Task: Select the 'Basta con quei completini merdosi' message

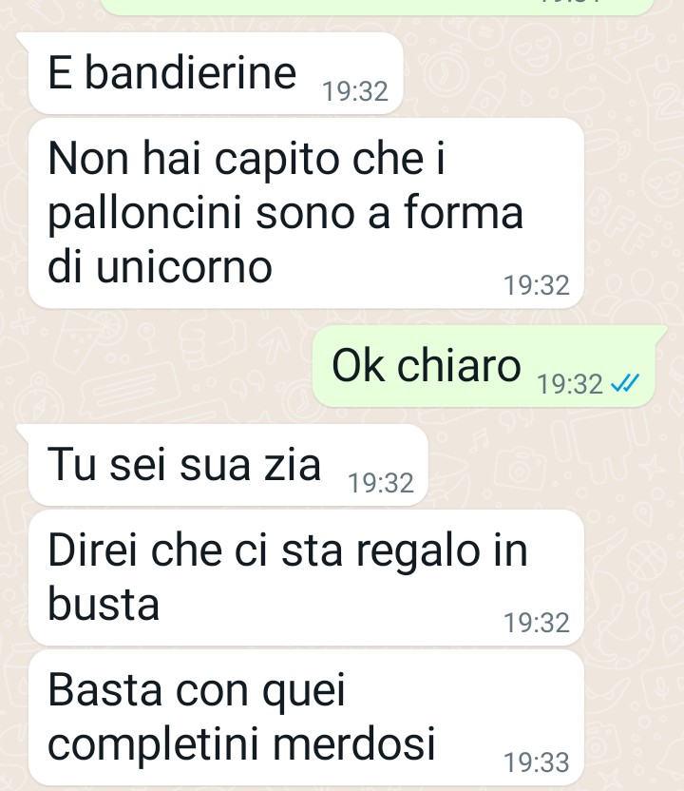Action: coord(307,718)
